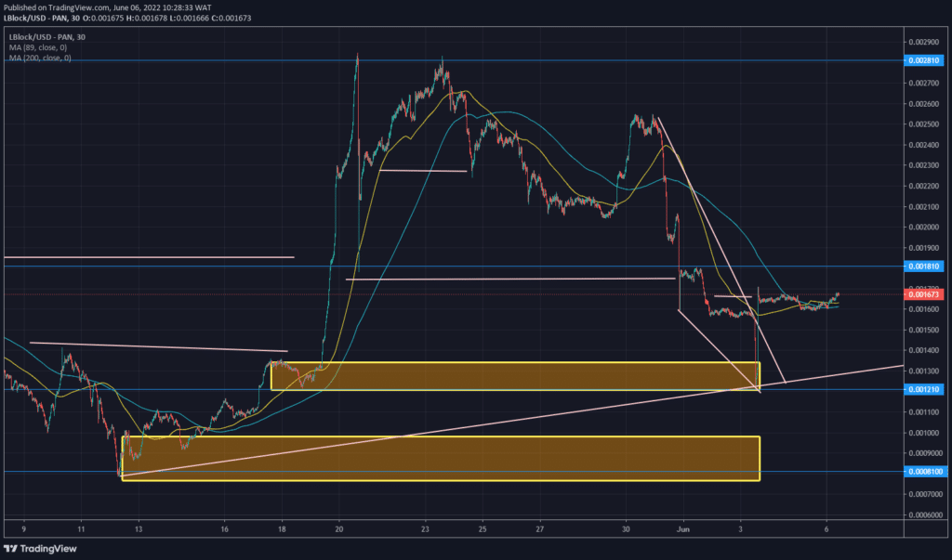Click the 0.002600 price axis tick
Image resolution: width=952 pixels, height=560 pixels.
point(925,104)
